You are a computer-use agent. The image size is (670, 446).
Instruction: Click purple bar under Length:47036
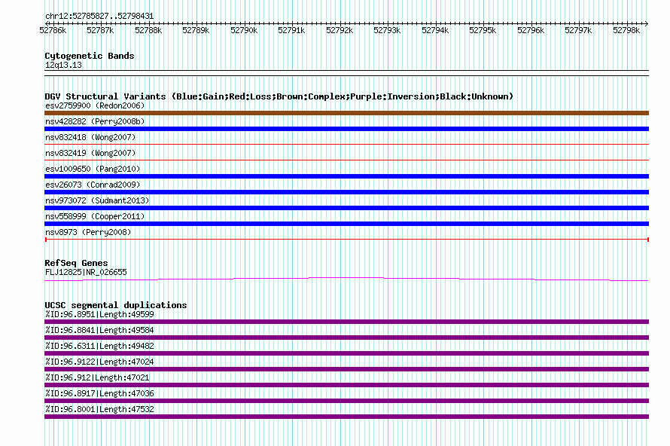pyautogui.click(x=346, y=401)
